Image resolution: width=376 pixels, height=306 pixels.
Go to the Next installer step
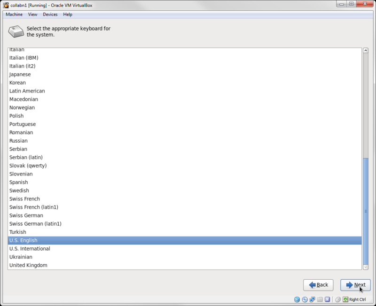coord(355,285)
